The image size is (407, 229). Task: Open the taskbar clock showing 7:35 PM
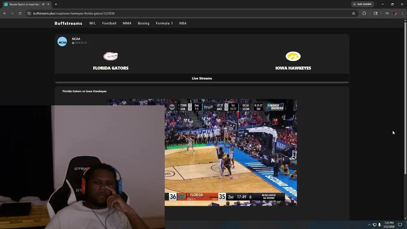pos(389,225)
